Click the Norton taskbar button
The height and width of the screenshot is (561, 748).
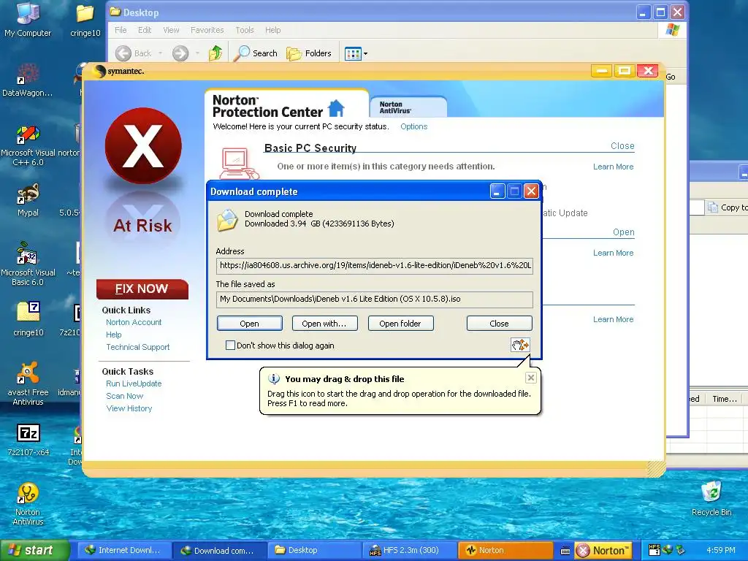tap(505, 550)
